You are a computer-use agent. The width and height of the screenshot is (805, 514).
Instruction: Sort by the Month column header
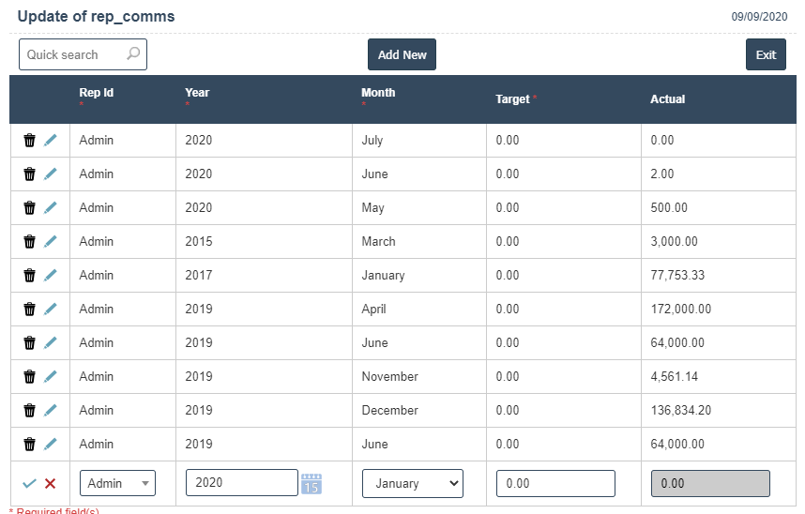(378, 93)
